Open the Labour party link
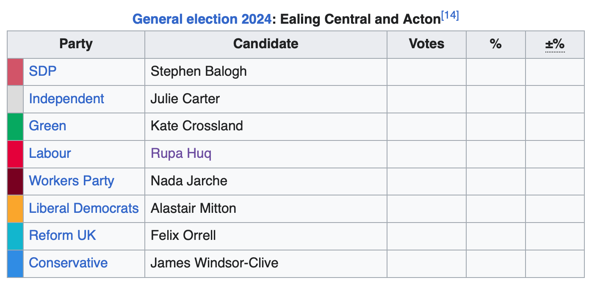Image resolution: width=592 pixels, height=286 pixels. coord(50,153)
